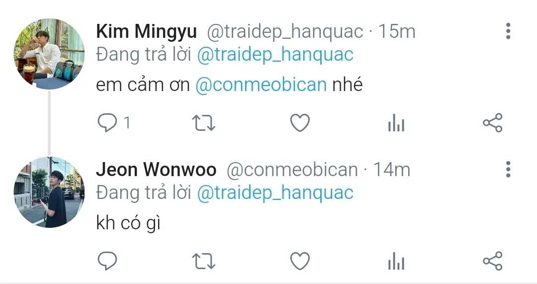Open @traidep_hanquac link under Kim Mingyu's name
The height and width of the screenshot is (284, 537).
tap(275, 55)
